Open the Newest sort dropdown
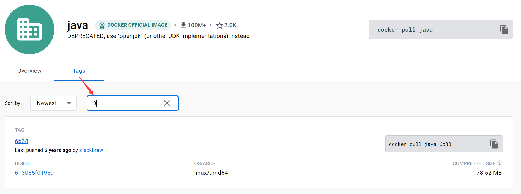The width and height of the screenshot is (521, 194). tap(53, 103)
